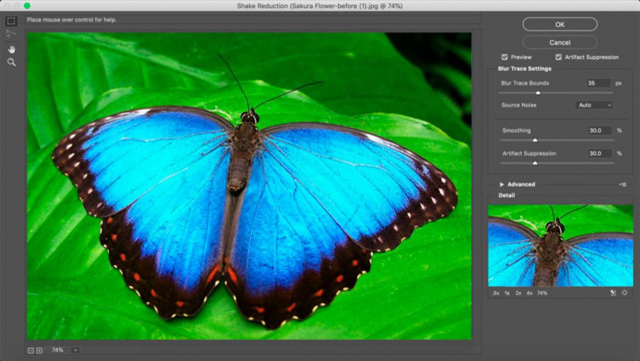Screen dimensions: 640x361
Task: Select the Blur Direction tool
Action: (11, 34)
